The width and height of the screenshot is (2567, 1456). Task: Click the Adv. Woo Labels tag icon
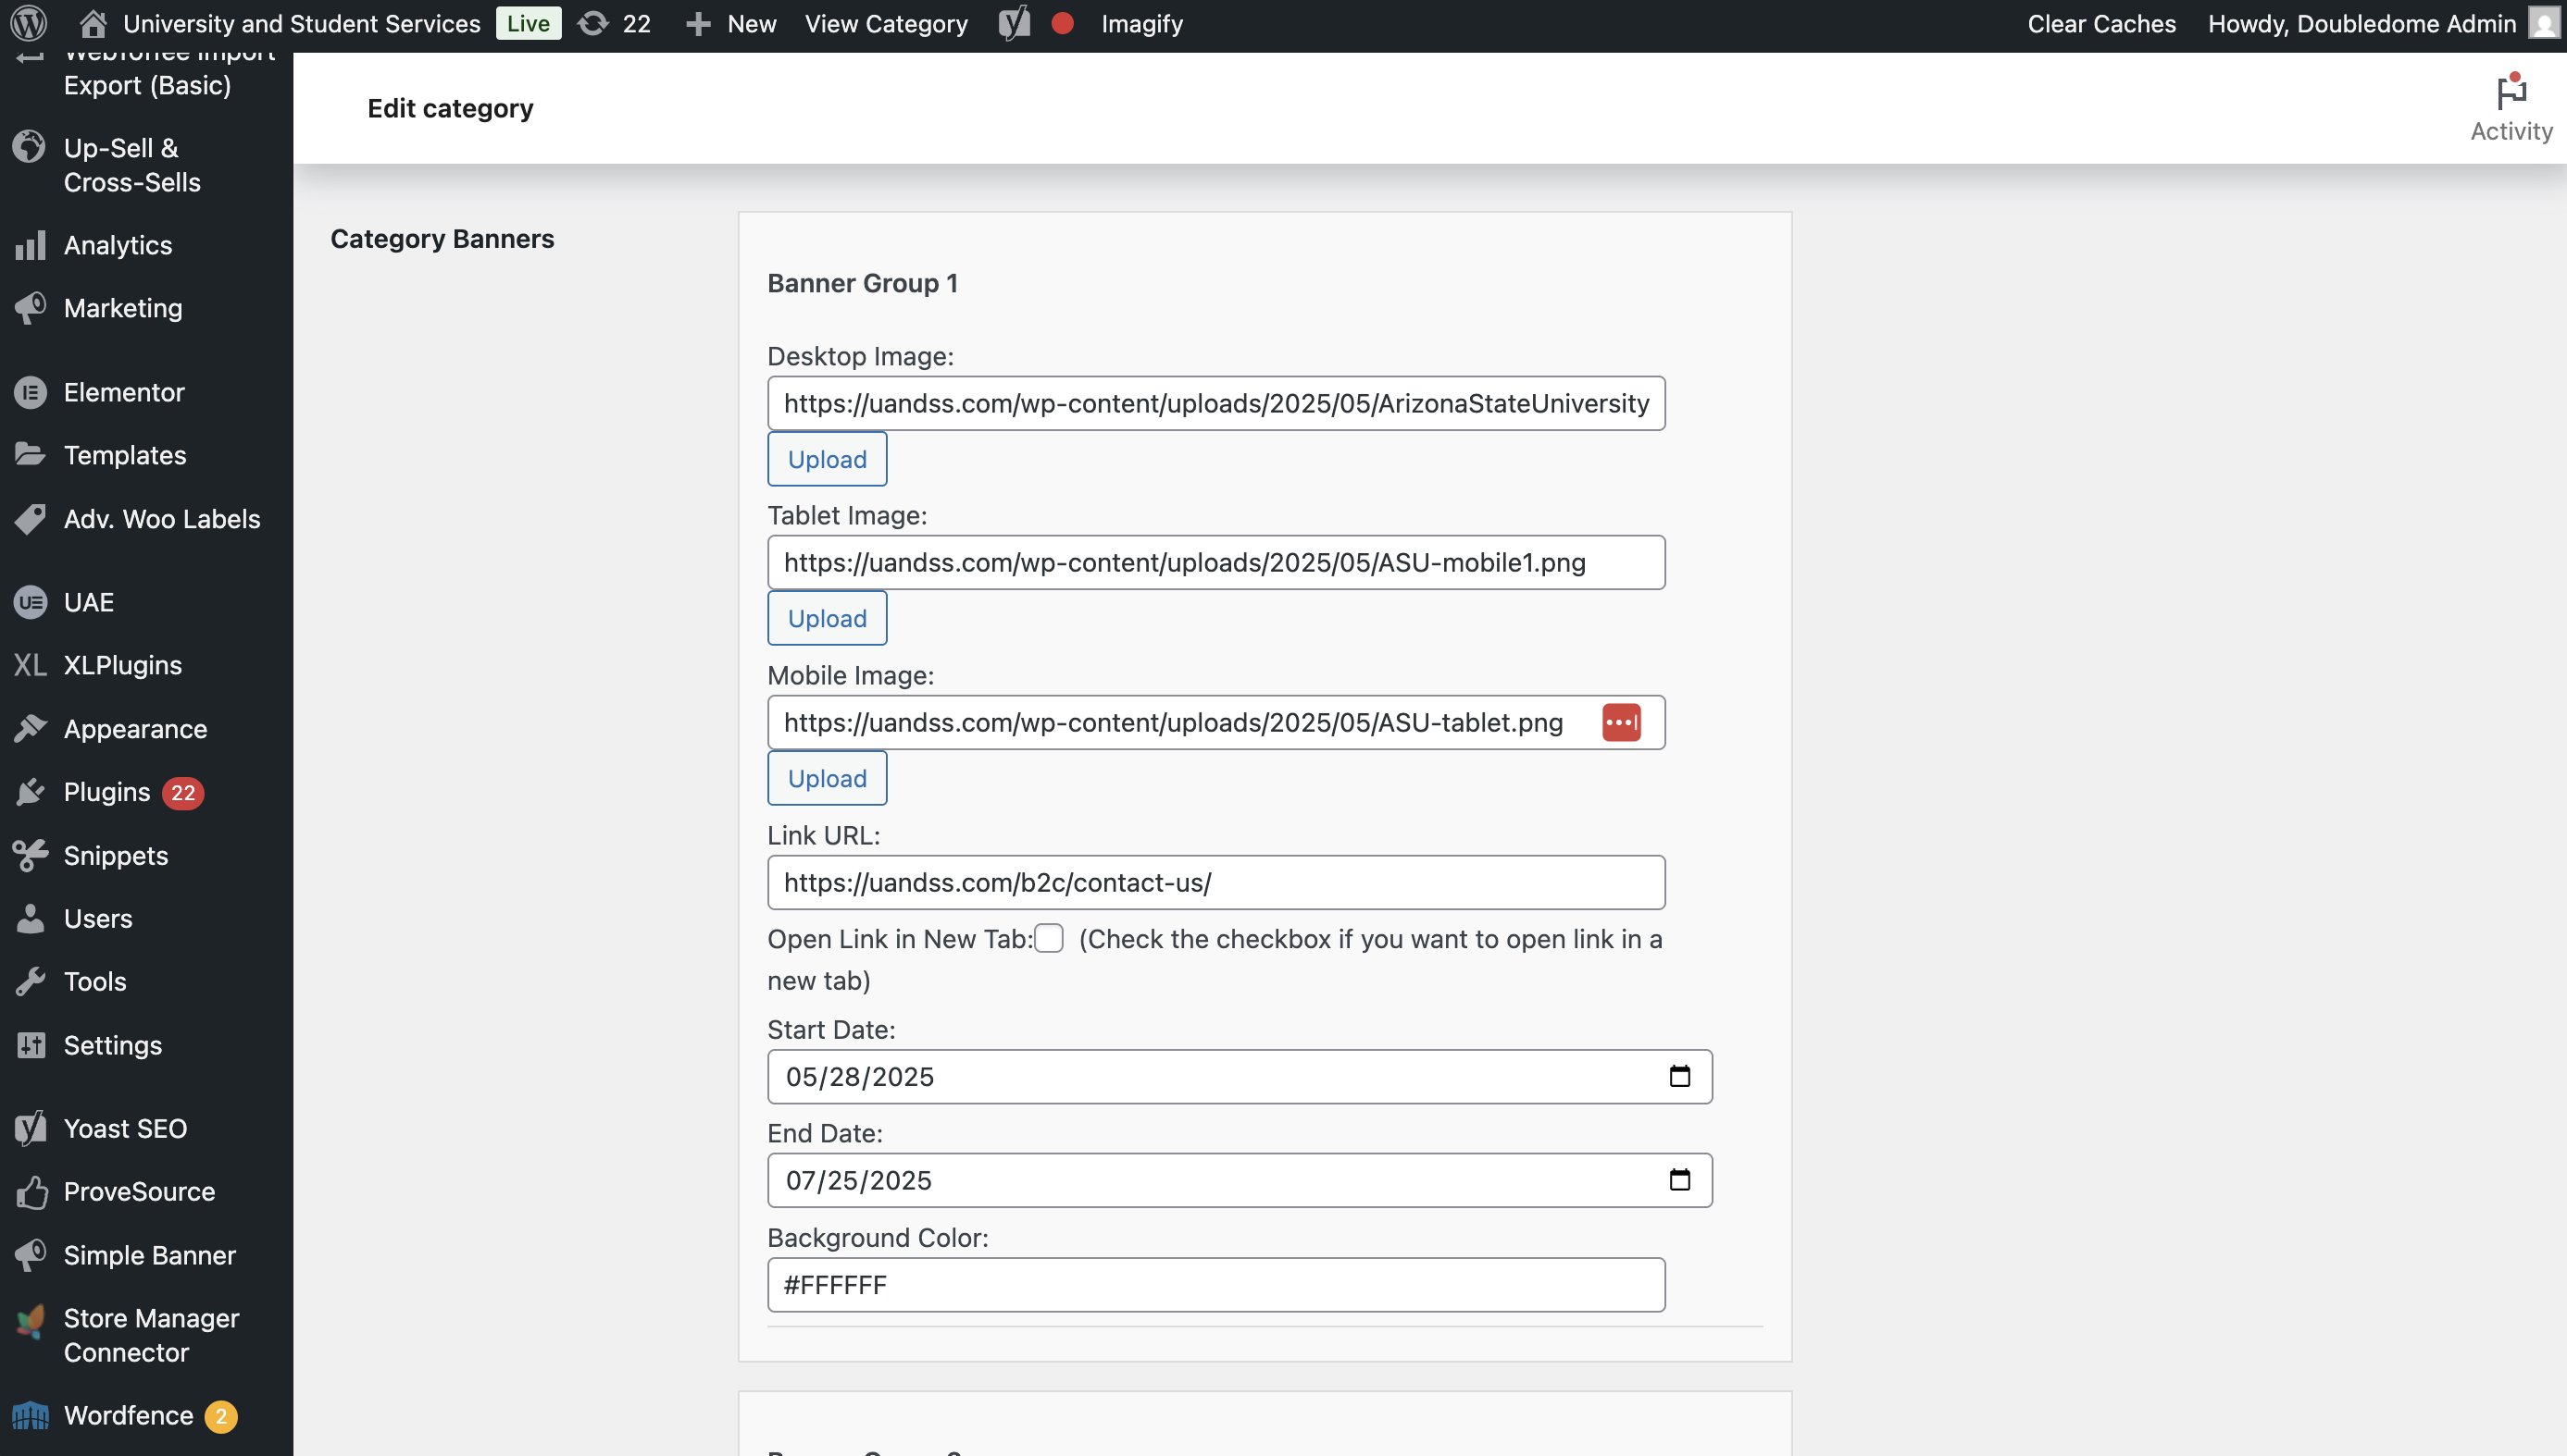(30, 518)
